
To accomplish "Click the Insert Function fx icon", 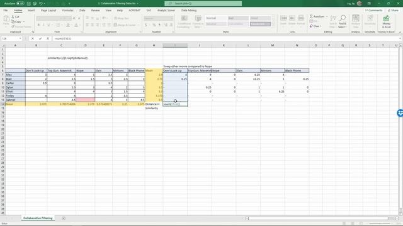I will tap(48, 38).
